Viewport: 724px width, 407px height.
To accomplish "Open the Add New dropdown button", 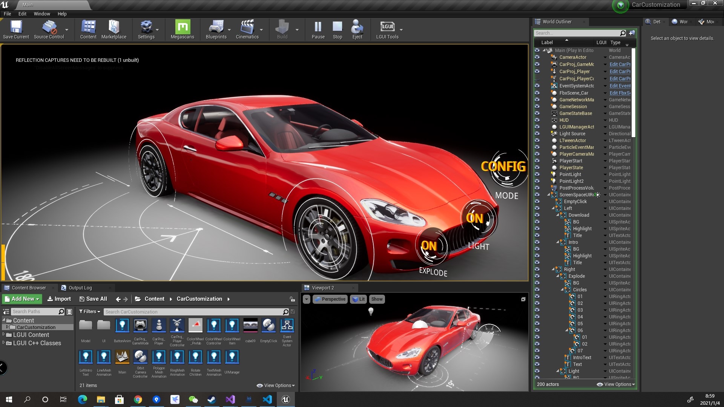I will click(22, 299).
